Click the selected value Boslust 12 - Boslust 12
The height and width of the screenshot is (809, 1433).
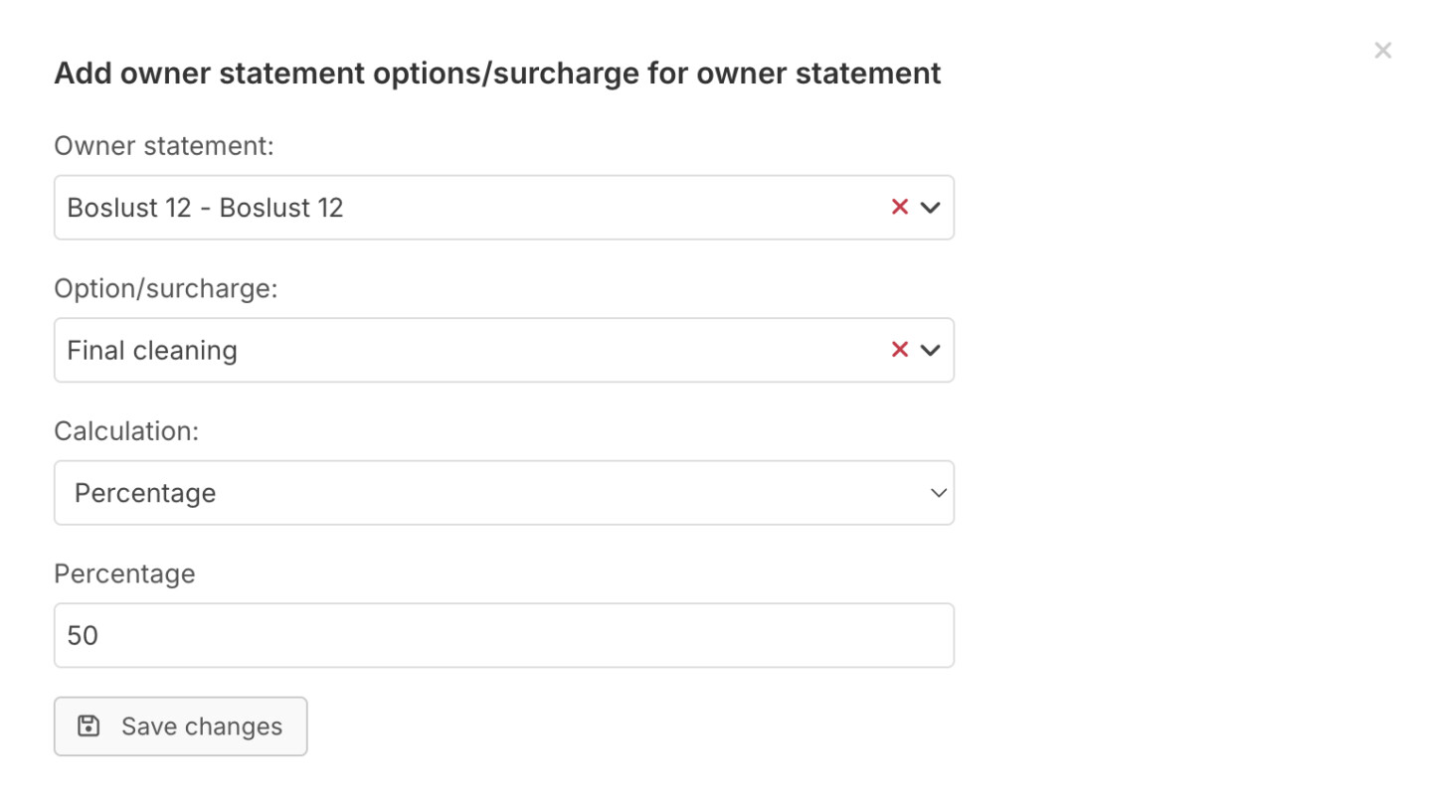click(x=205, y=208)
